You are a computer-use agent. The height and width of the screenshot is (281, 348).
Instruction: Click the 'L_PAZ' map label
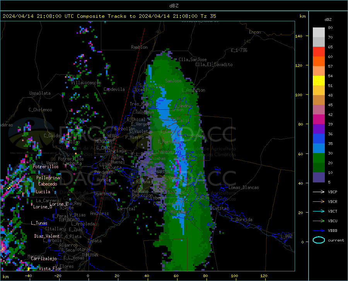tap(287, 237)
